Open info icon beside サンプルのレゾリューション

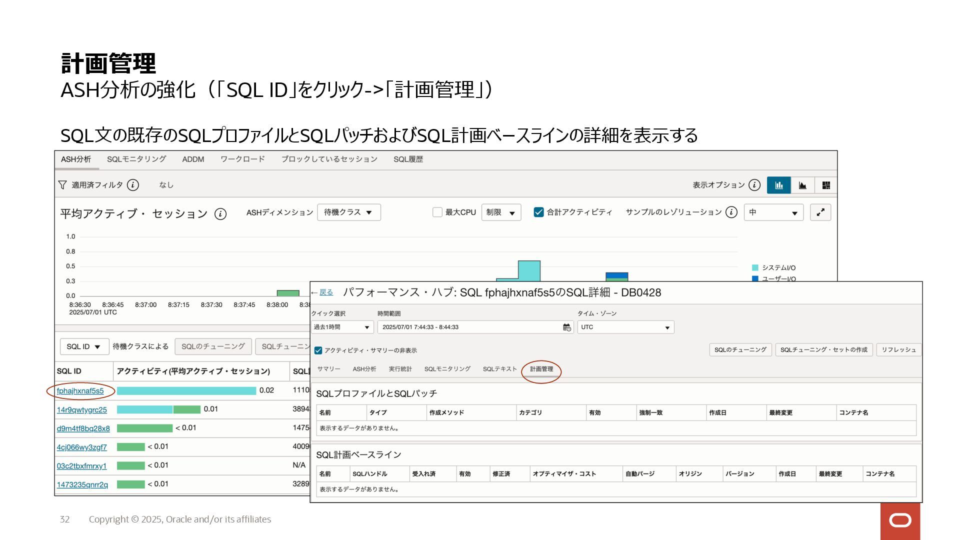tap(731, 212)
